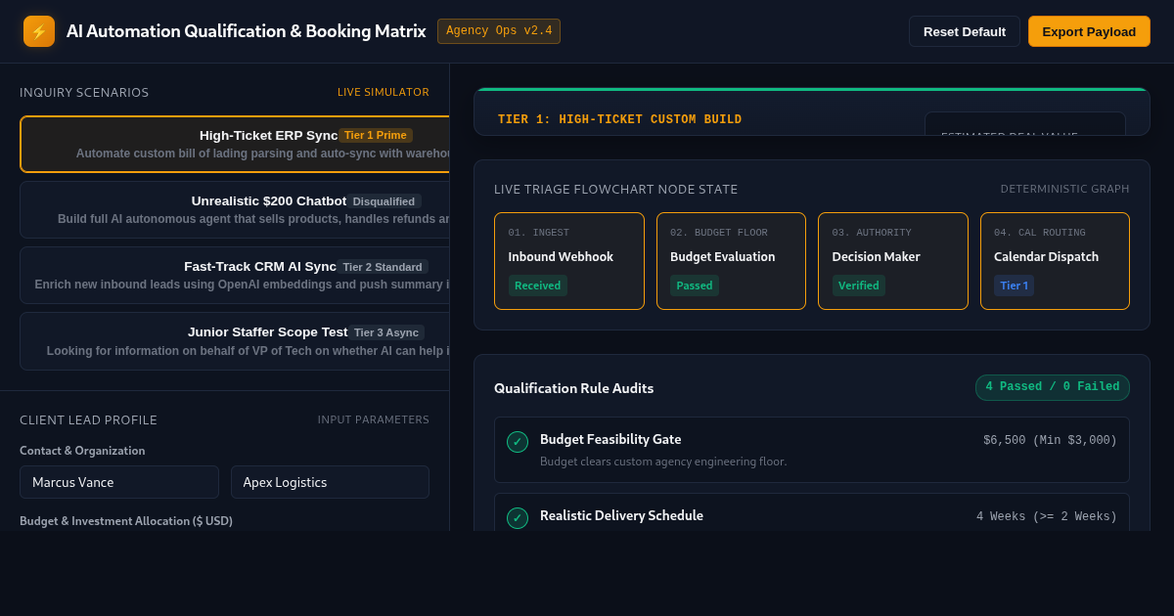
Task: Click the Tier 3 Async badge
Action: (386, 332)
